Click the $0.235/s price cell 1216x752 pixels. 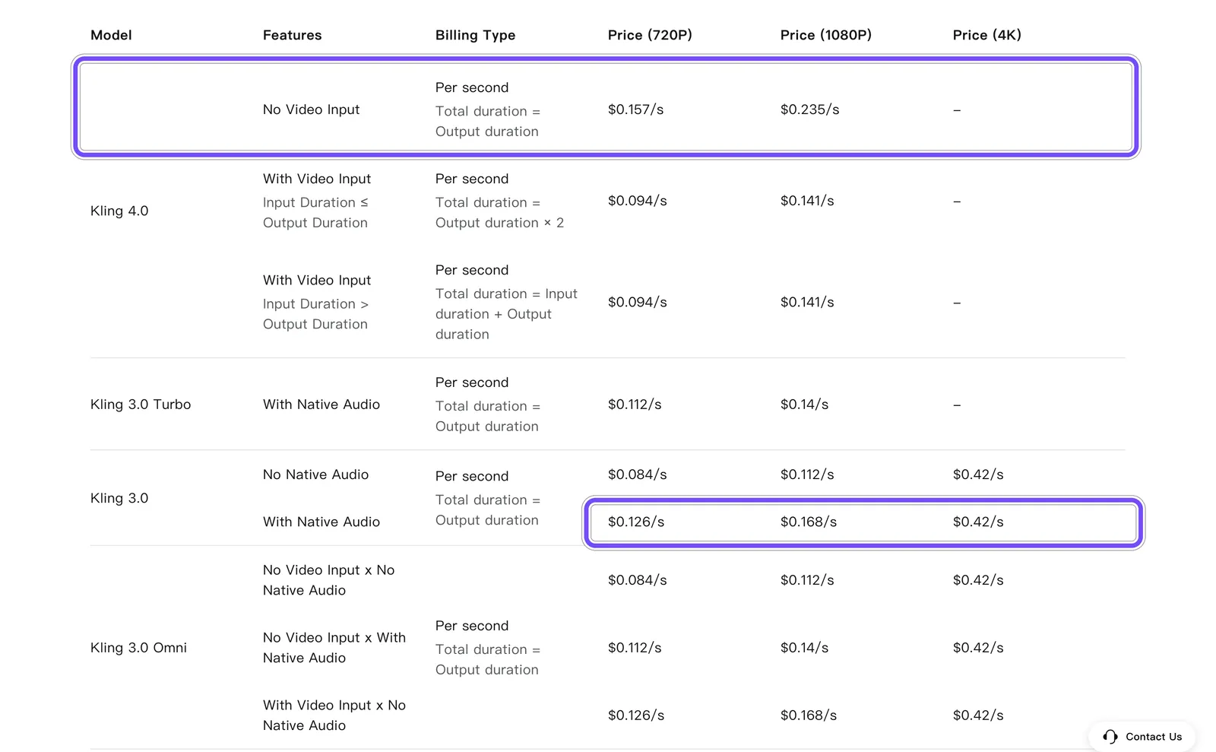[809, 109]
